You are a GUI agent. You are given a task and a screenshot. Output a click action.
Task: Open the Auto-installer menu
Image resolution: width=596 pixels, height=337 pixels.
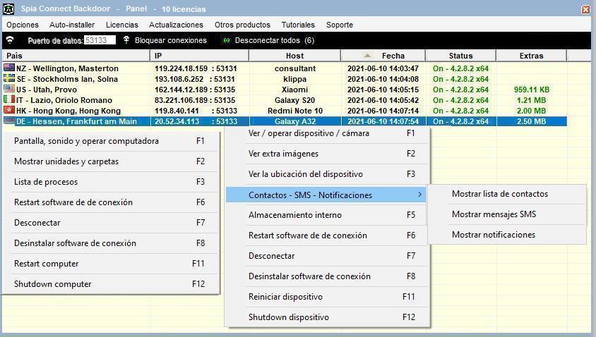click(72, 25)
